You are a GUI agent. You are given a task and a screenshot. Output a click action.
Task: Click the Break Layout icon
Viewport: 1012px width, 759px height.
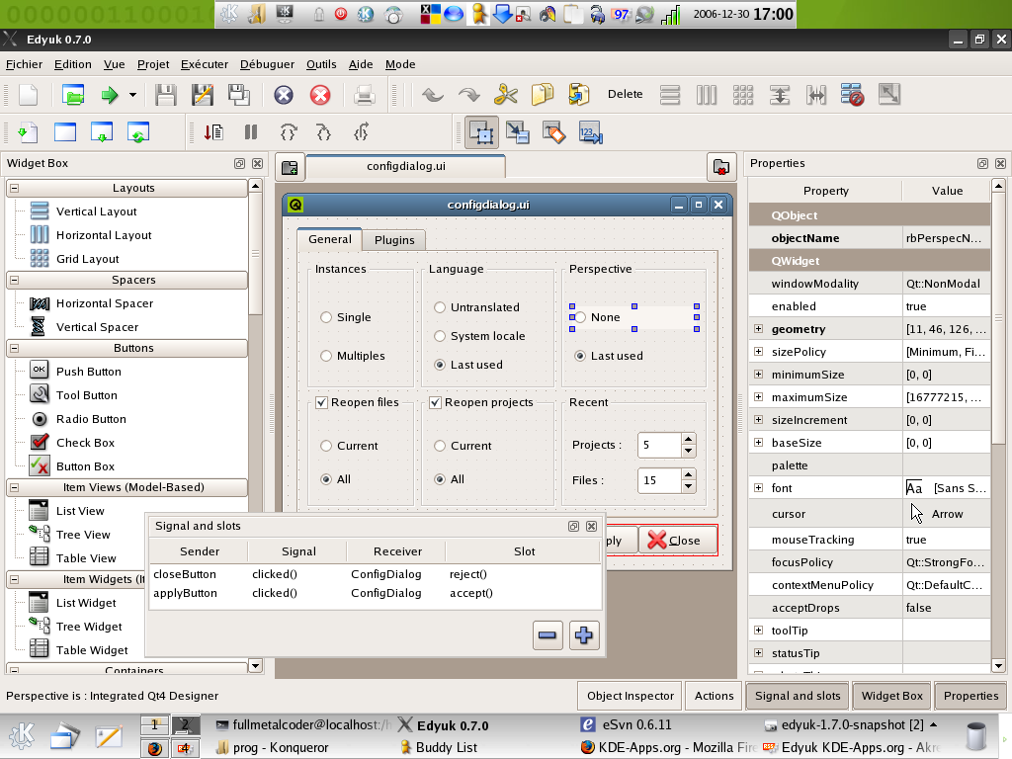point(853,95)
